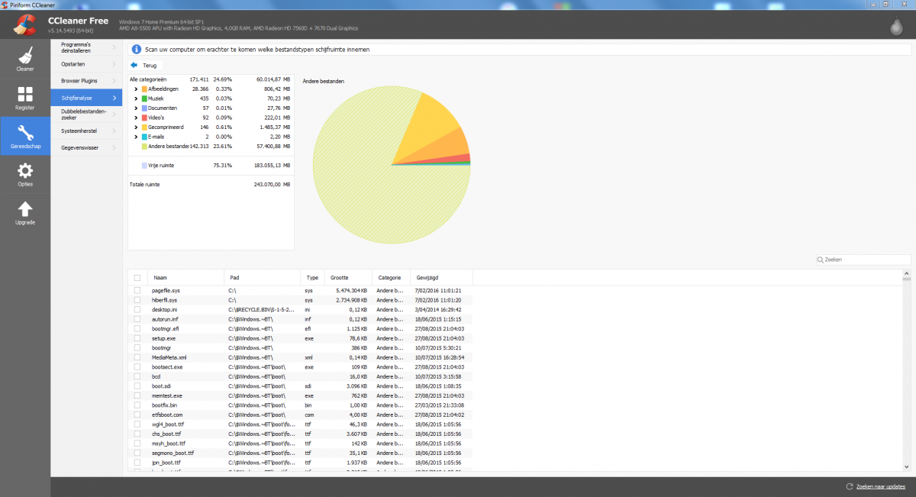This screenshot has width=916, height=497.
Task: Sort the file list by Naam column
Action: click(x=185, y=278)
